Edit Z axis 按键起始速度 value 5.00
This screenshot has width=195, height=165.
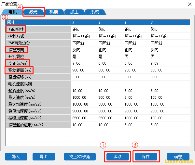coord(136,125)
